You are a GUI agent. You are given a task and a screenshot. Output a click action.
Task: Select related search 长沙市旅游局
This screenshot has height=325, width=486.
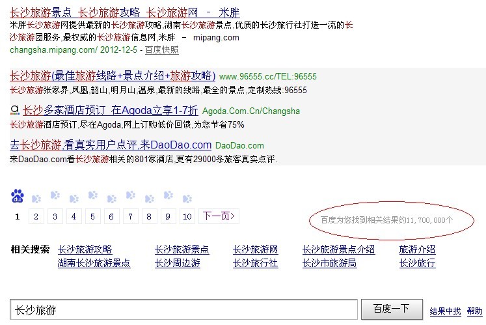[329, 263]
